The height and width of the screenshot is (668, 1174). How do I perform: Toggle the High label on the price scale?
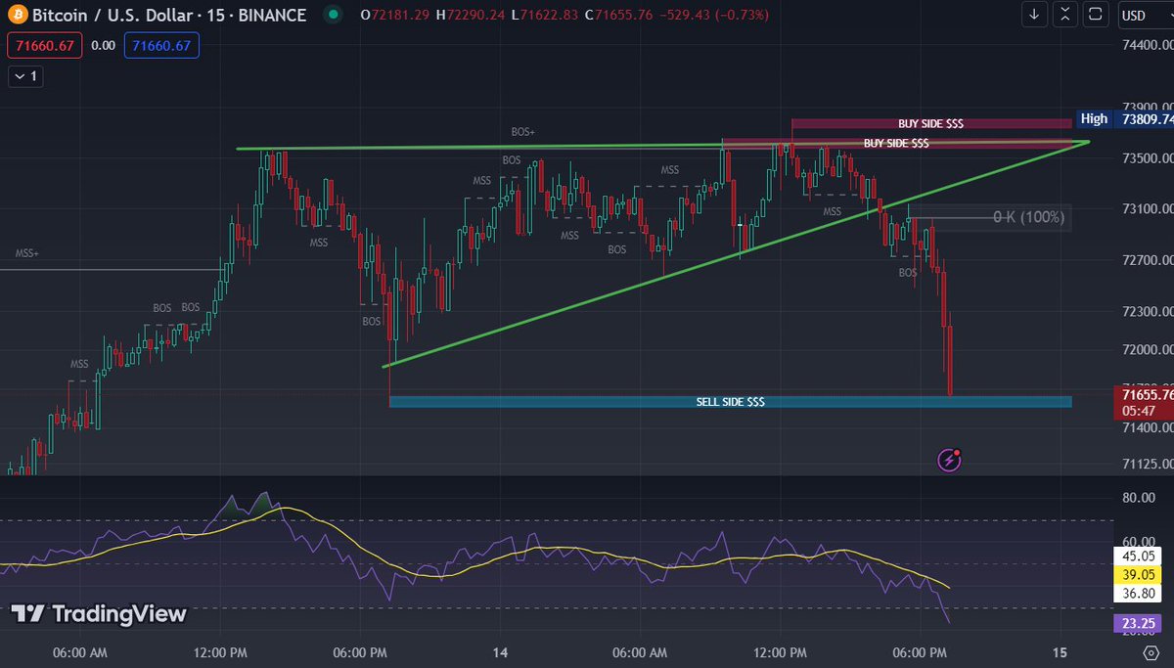[1094, 118]
